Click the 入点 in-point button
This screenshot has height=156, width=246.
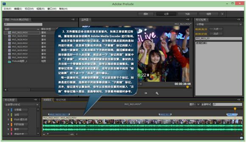click(216, 29)
